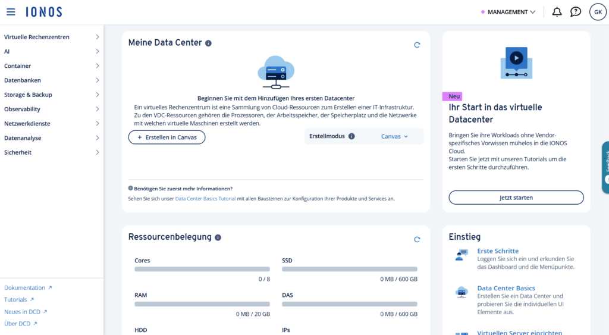This screenshot has height=335, width=609.
Task: Click the Erste Schritte icon
Action: pos(462,255)
